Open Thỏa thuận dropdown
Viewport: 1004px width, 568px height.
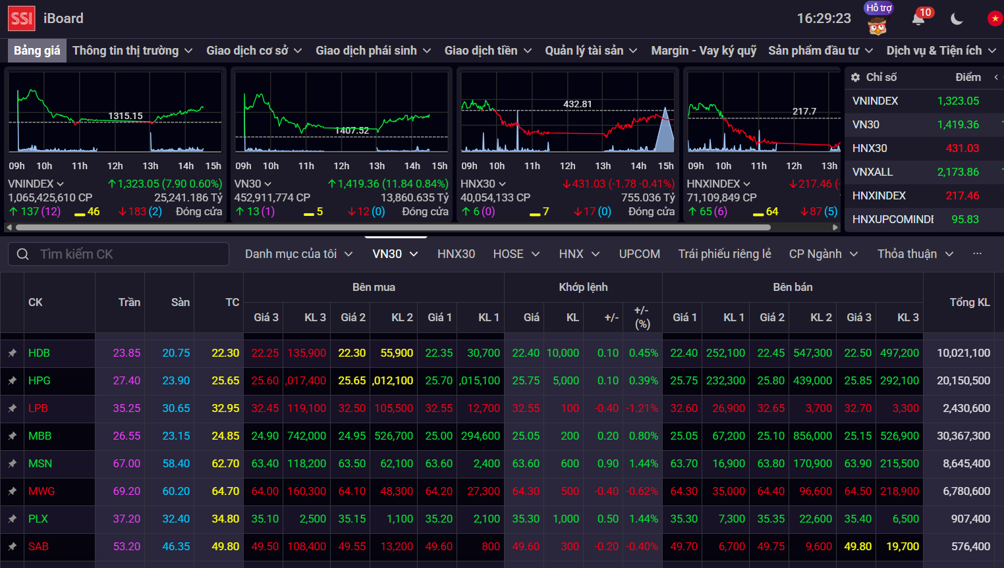tap(915, 254)
